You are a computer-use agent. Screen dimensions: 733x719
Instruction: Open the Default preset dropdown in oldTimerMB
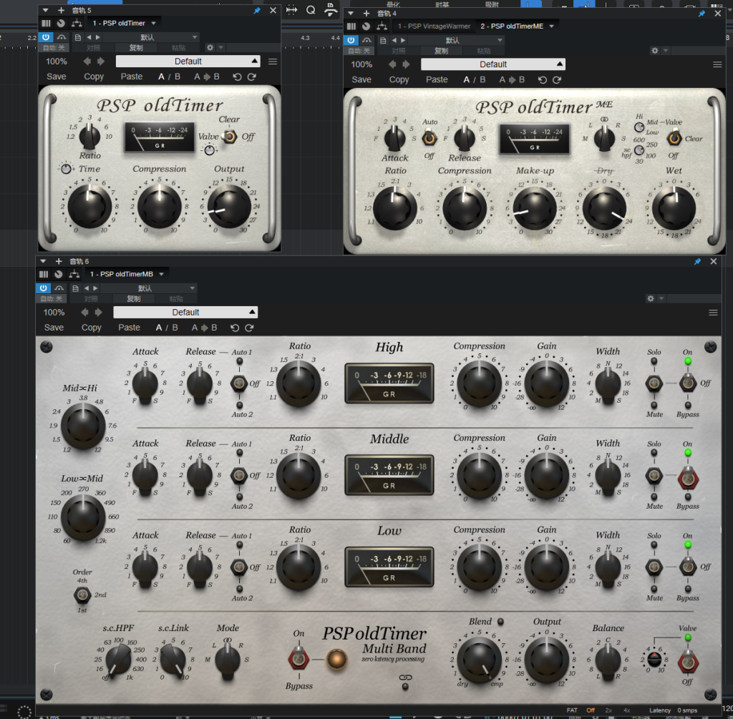tap(185, 312)
